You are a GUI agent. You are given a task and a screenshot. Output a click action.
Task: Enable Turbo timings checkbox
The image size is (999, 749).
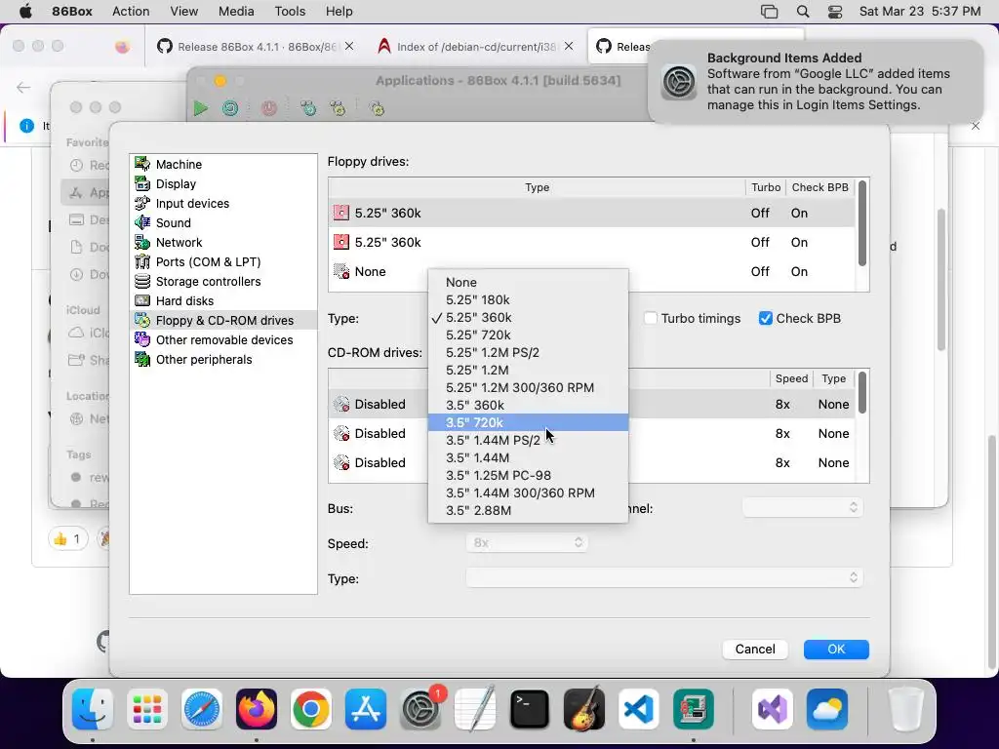click(651, 319)
